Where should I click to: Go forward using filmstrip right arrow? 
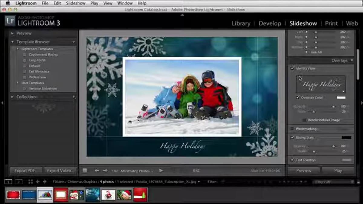coord(45,182)
